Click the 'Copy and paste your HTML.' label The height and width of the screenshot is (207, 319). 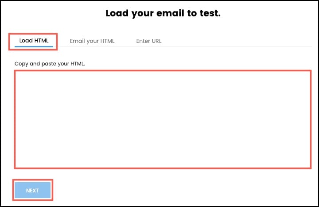coord(50,64)
